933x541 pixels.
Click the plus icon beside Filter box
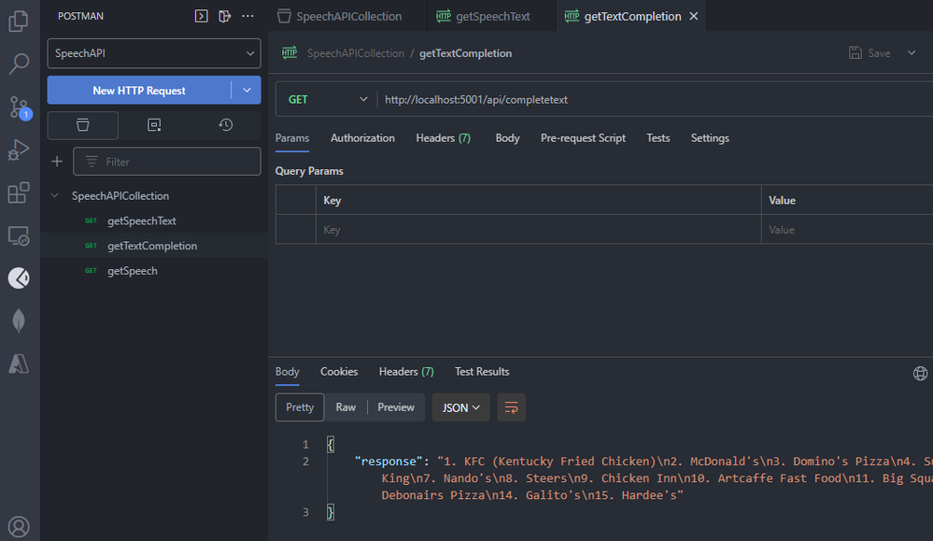57,162
